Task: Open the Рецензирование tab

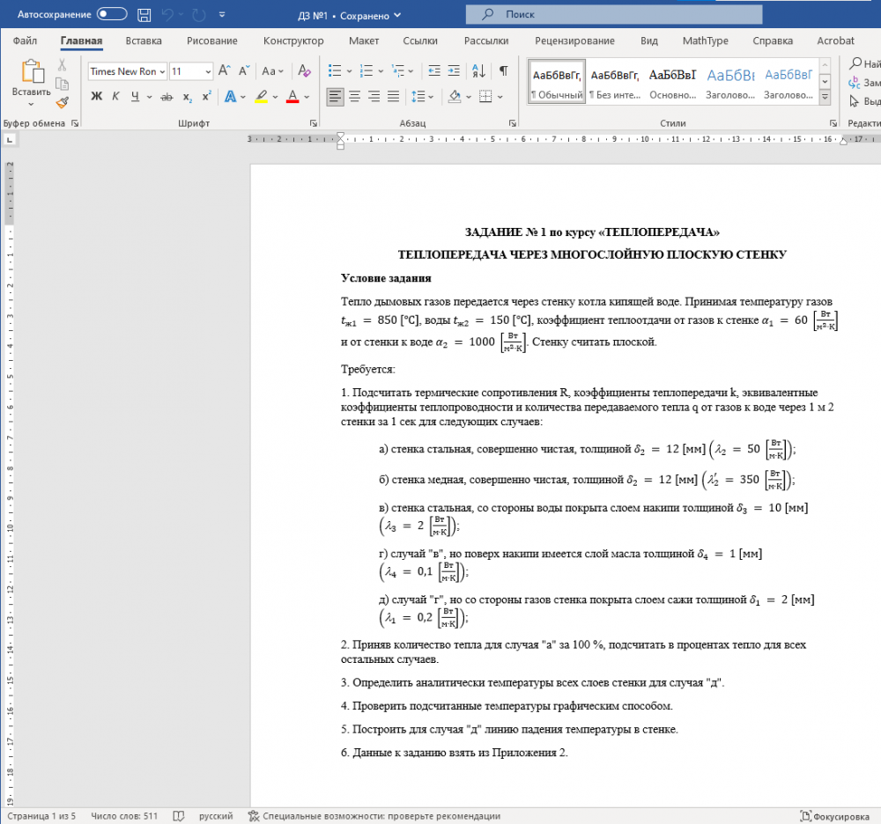Action: (x=574, y=40)
